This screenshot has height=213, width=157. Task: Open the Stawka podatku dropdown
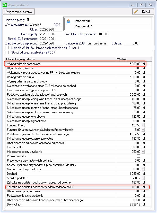coord(143,178)
